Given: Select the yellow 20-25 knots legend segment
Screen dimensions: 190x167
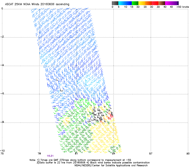Looking at the screenshot, I should (142, 3).
